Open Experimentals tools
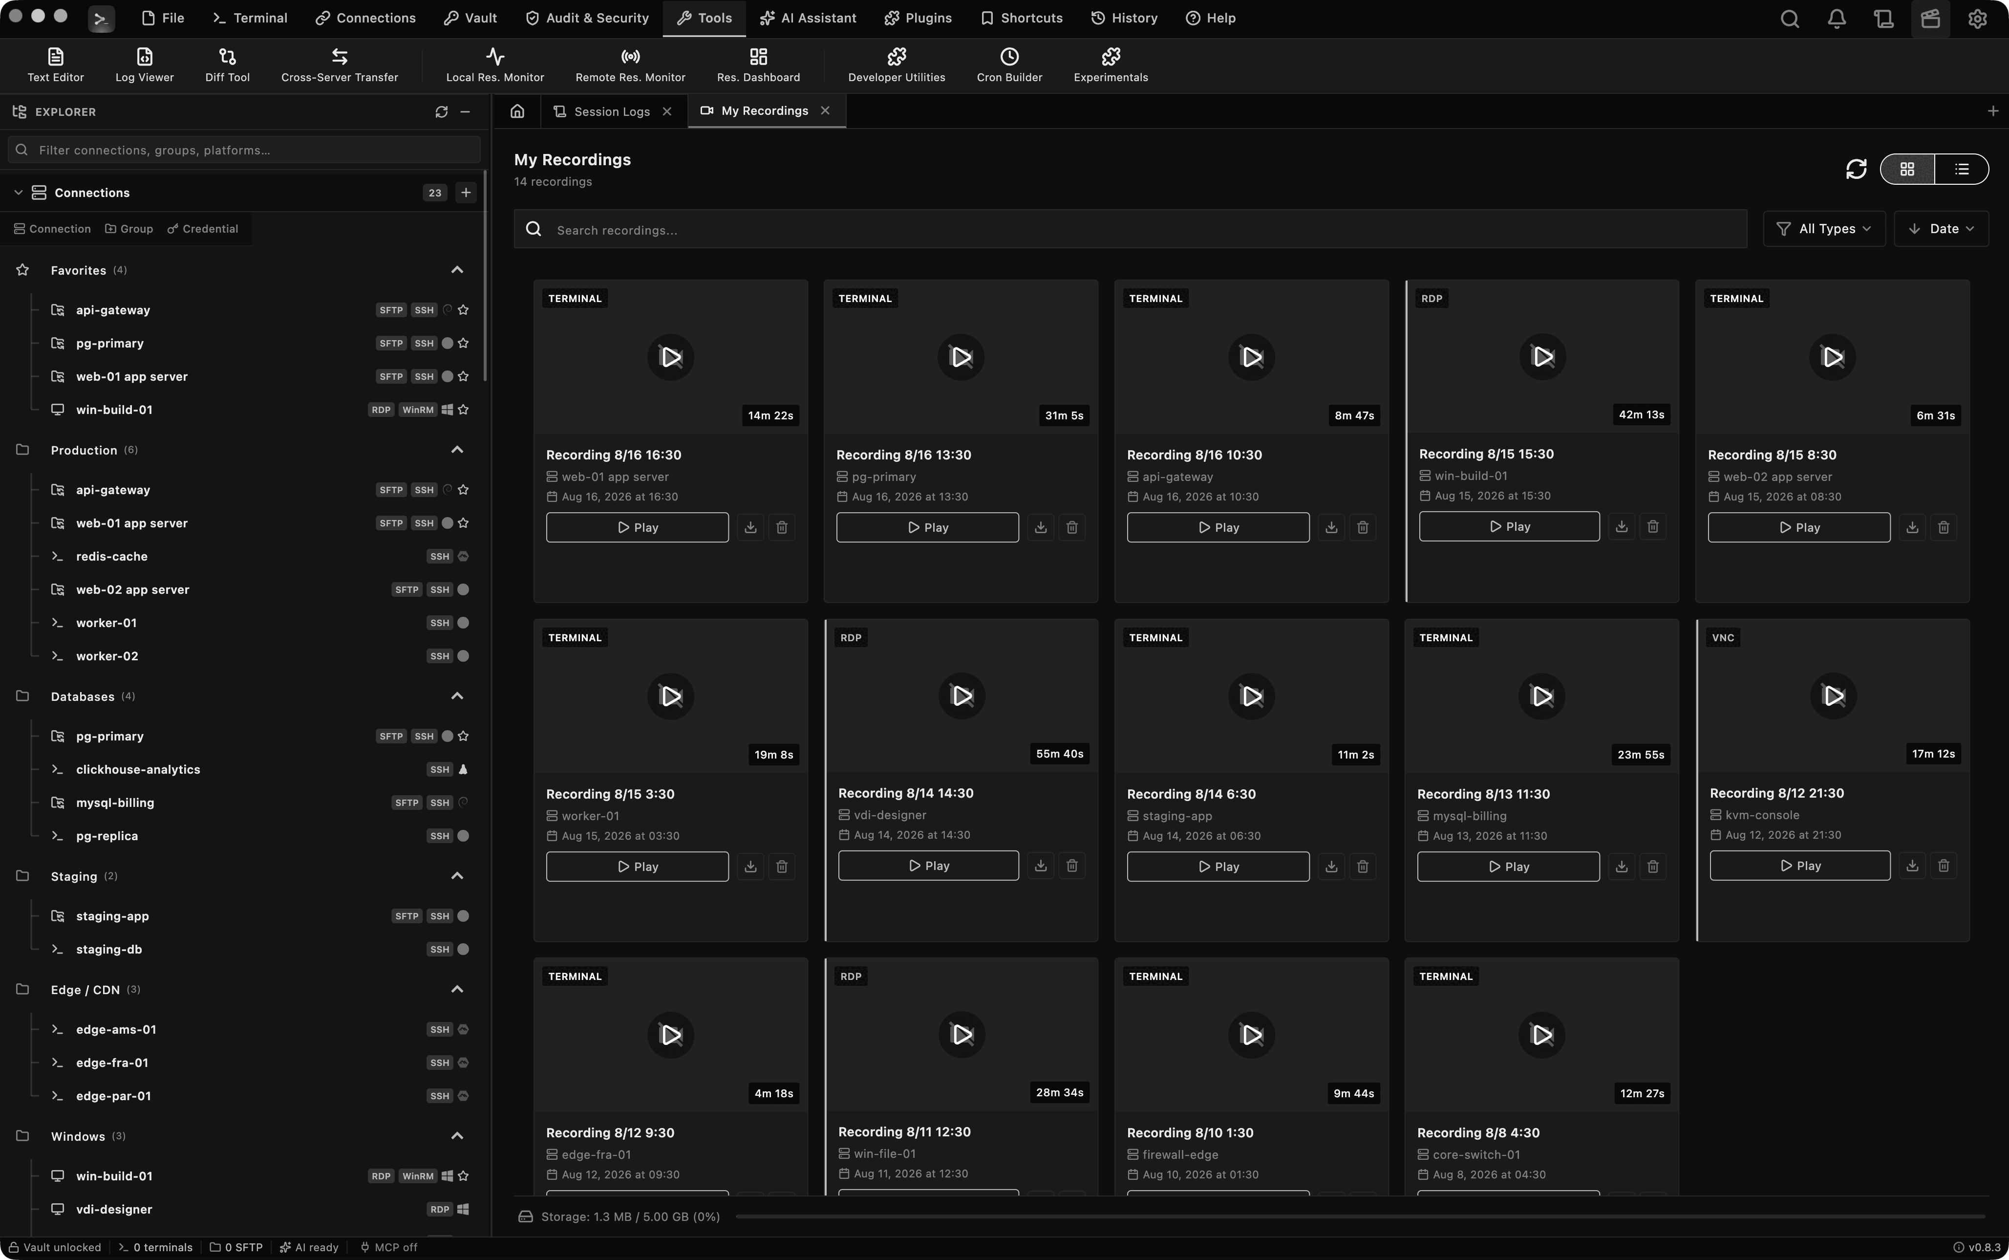The image size is (2009, 1260). click(1111, 65)
